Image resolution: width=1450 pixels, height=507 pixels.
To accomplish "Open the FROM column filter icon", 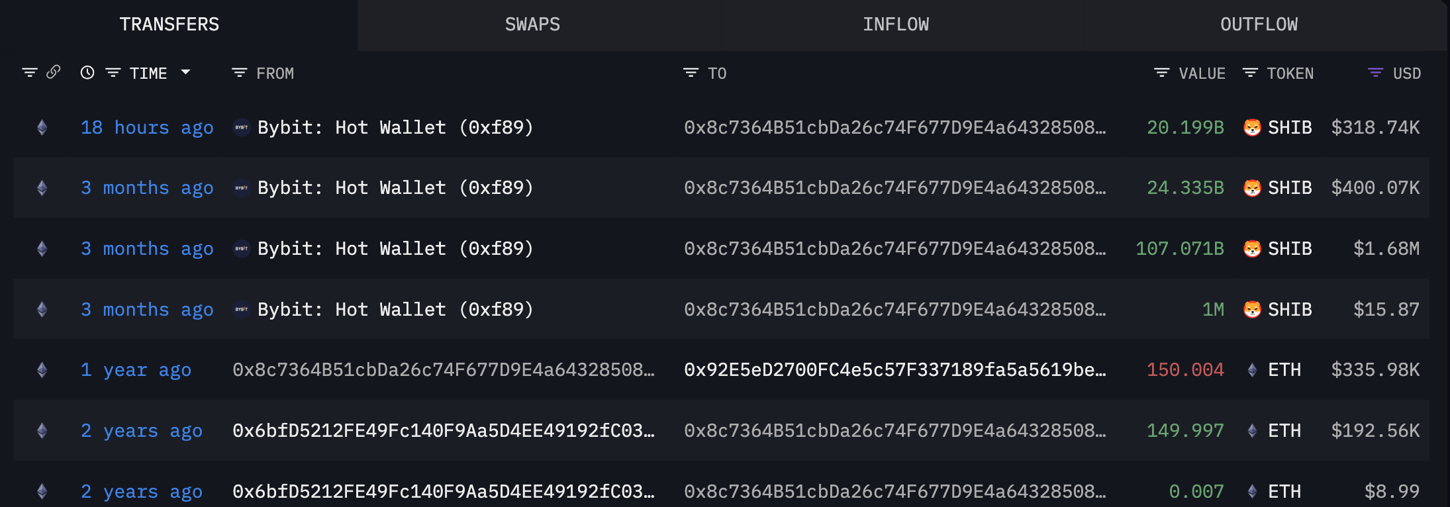I will point(239,73).
